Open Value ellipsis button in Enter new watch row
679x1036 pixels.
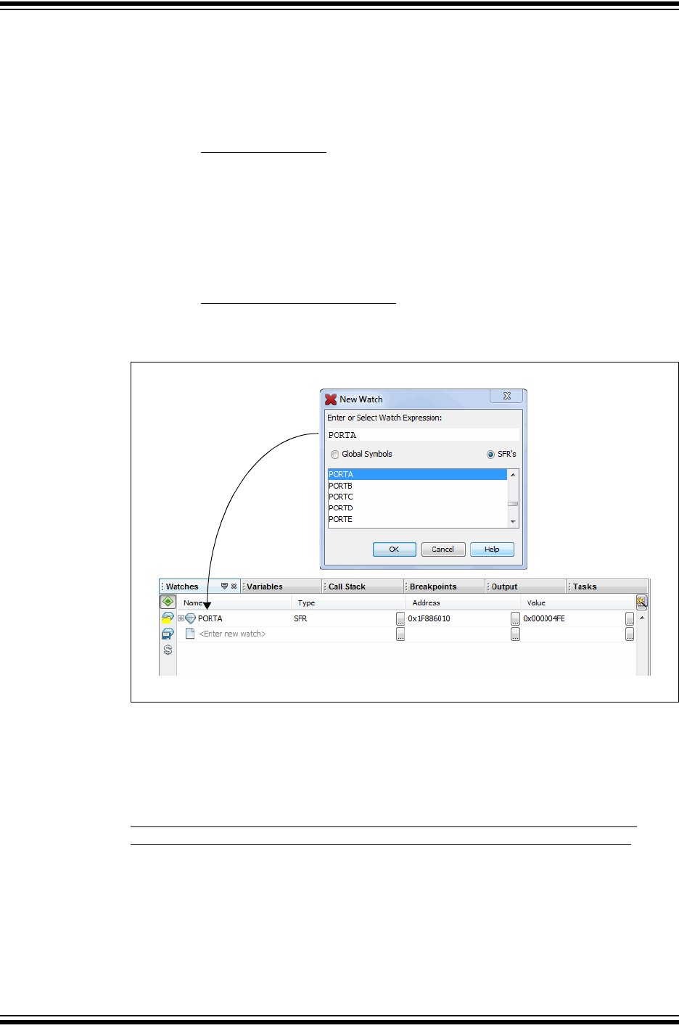(x=630, y=634)
